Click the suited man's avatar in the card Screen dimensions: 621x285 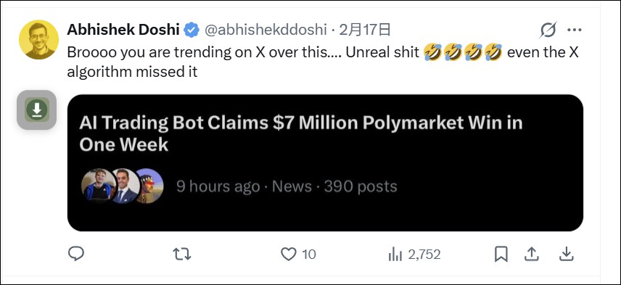click(x=126, y=186)
